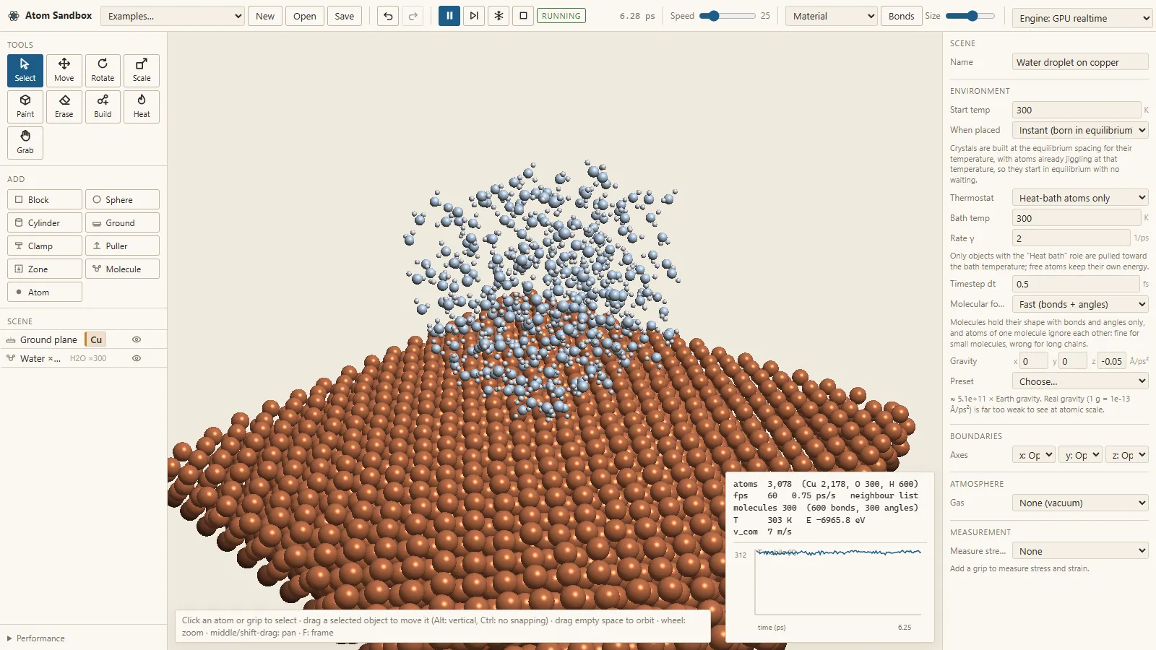Add a Molecule object
Image resolution: width=1156 pixels, height=650 pixels.
tap(122, 269)
